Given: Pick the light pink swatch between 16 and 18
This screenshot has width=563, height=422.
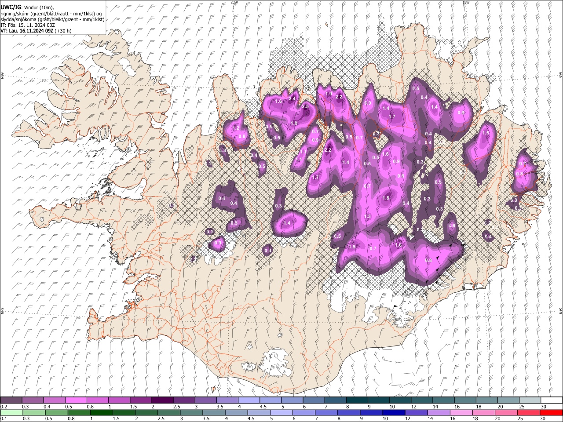Looking at the screenshot, I should 461,412.
